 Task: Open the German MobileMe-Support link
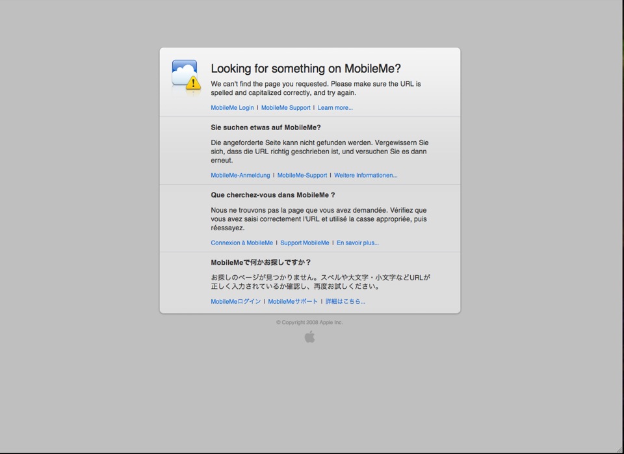click(302, 175)
